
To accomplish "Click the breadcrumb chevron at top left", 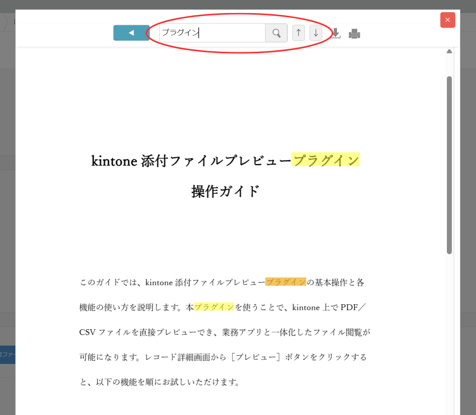I will click(7, 22).
